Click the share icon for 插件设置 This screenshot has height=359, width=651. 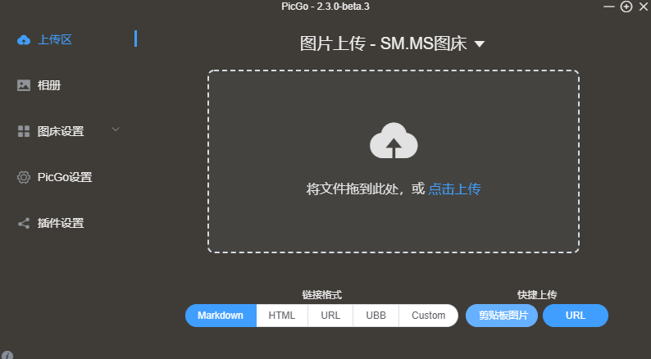point(24,223)
